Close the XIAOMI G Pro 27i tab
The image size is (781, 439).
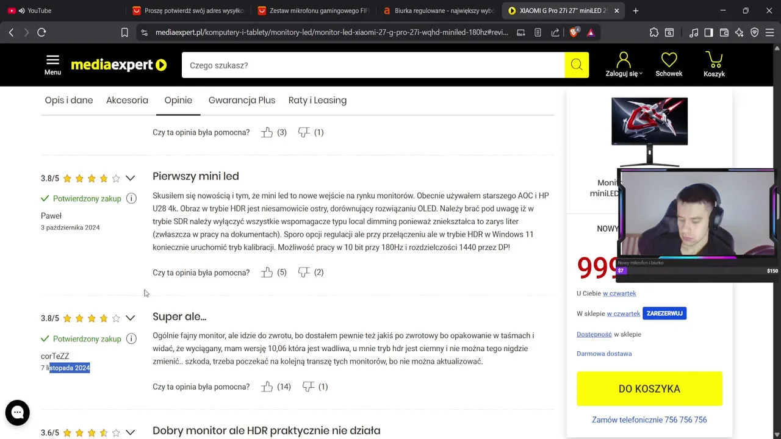(616, 10)
